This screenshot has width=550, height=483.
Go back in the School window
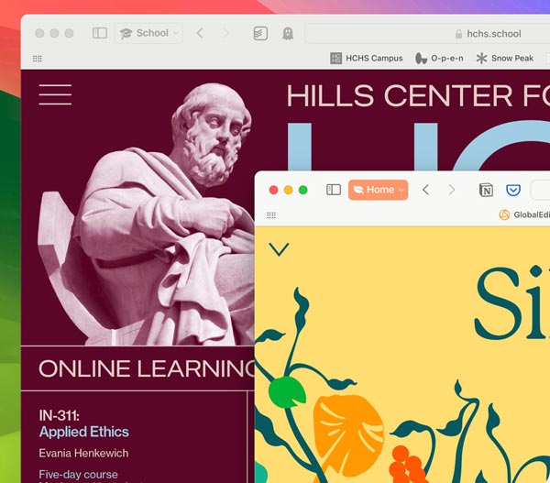pyautogui.click(x=200, y=33)
